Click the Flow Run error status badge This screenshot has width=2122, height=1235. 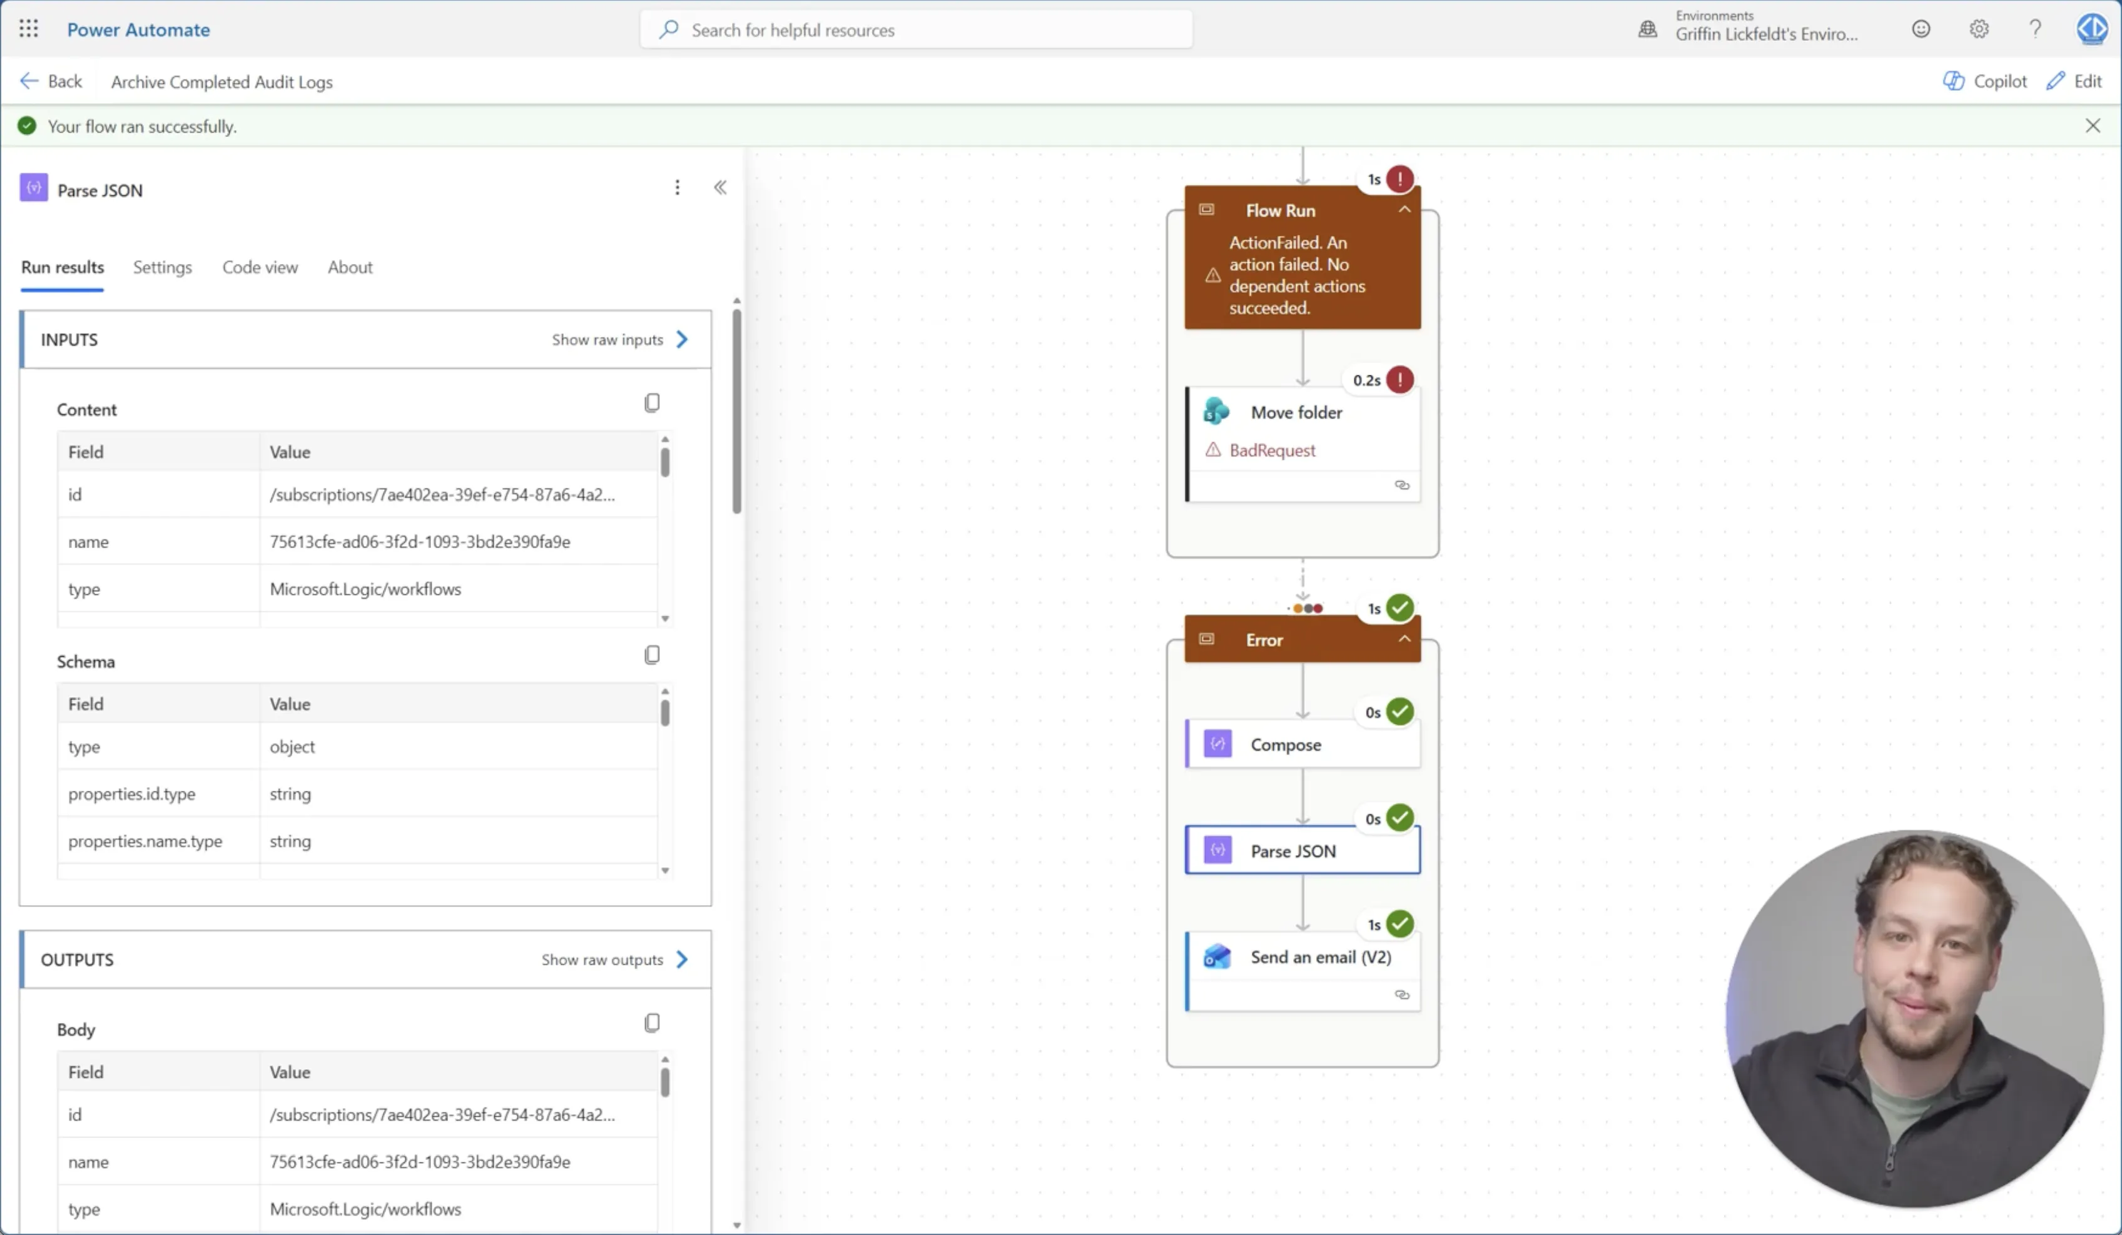point(1400,178)
